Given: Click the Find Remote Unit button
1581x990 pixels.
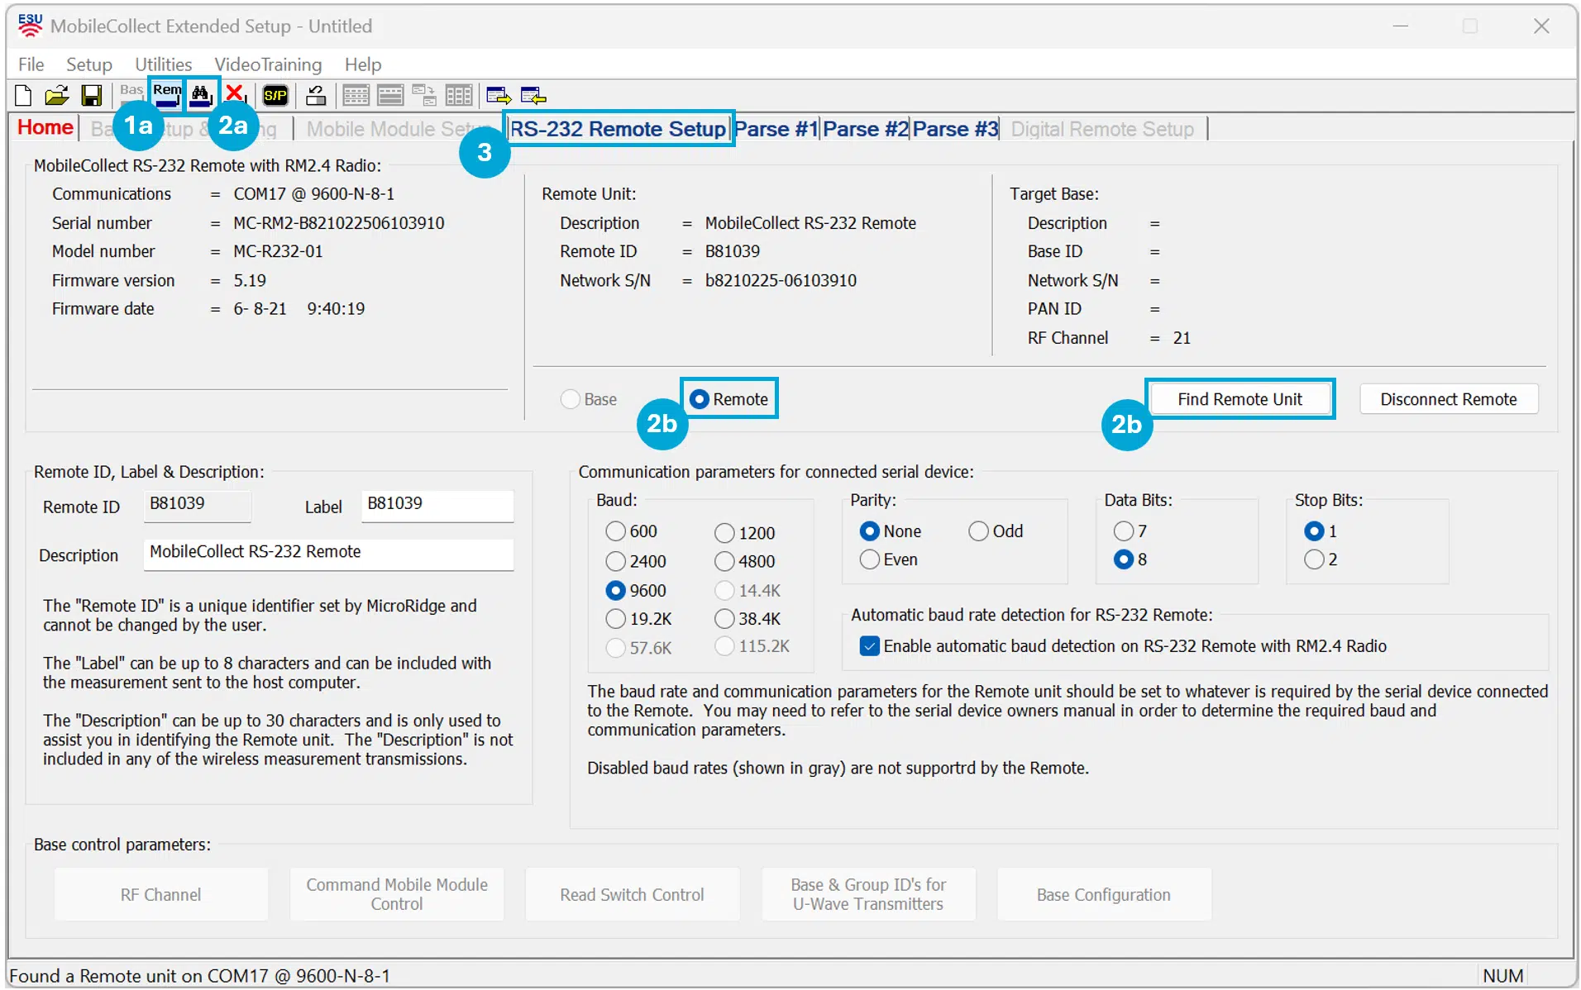Looking at the screenshot, I should point(1239,400).
